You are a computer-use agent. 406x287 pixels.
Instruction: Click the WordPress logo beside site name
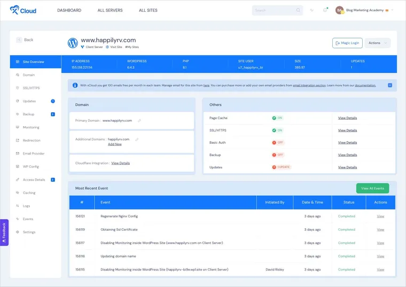[73, 43]
